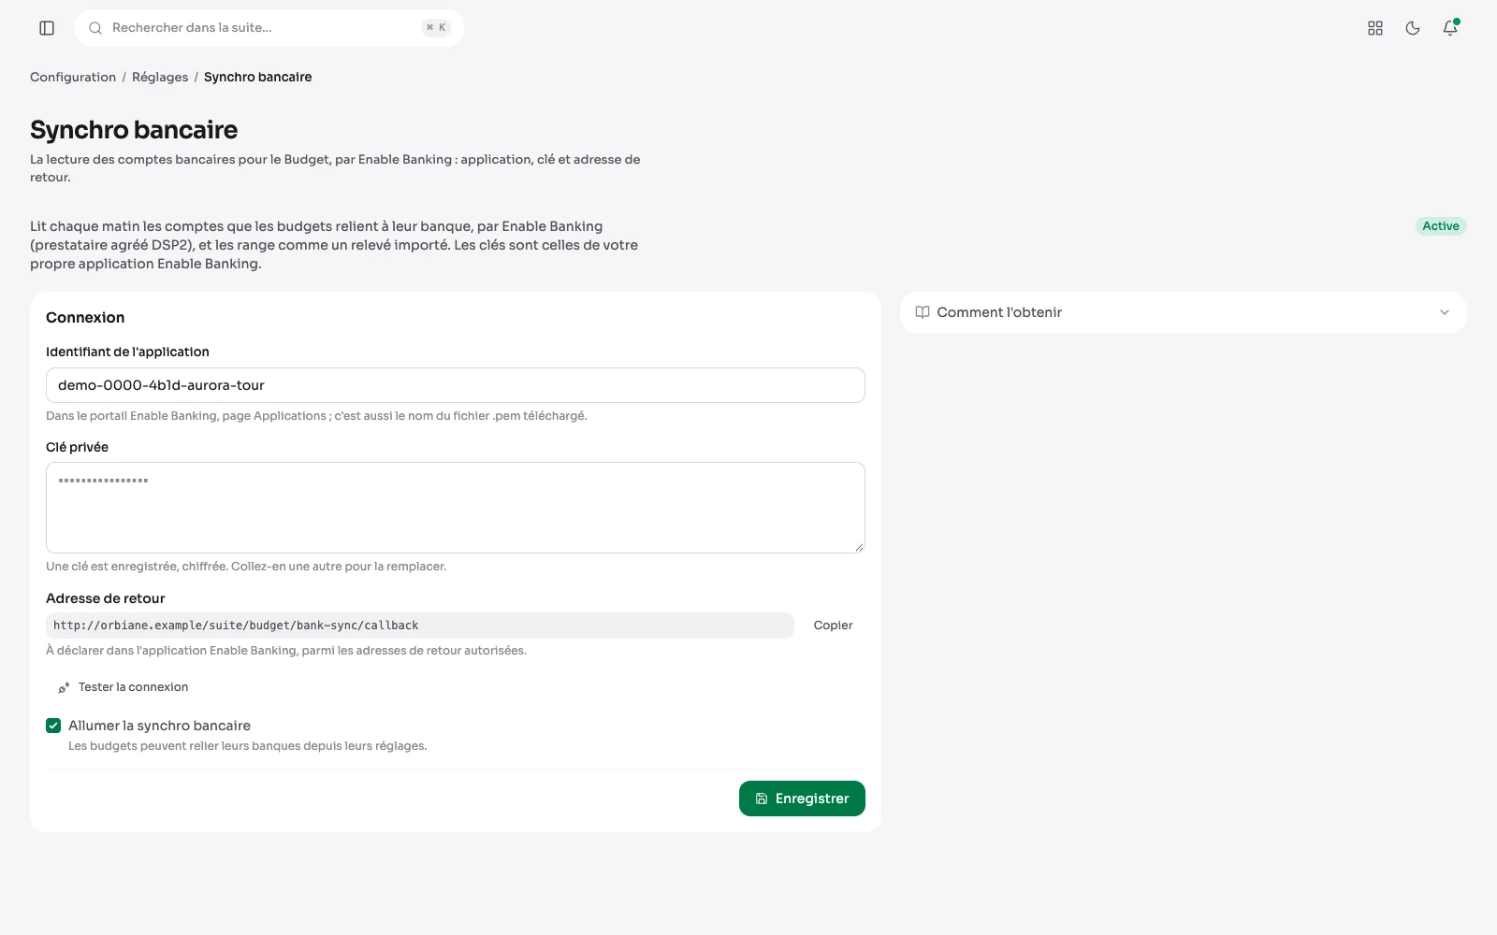Copy the return address with Copier
The image size is (1497, 935).
click(833, 626)
